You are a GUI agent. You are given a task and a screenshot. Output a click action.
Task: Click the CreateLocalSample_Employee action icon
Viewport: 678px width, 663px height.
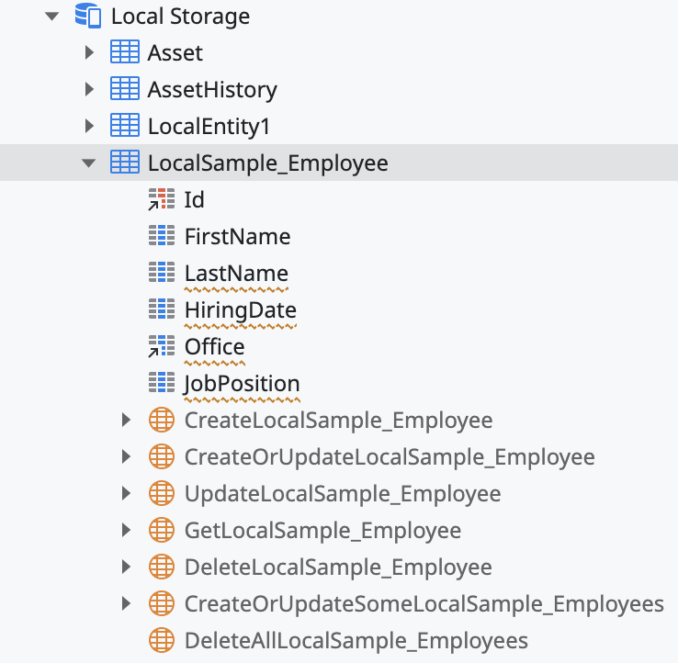[x=162, y=420]
